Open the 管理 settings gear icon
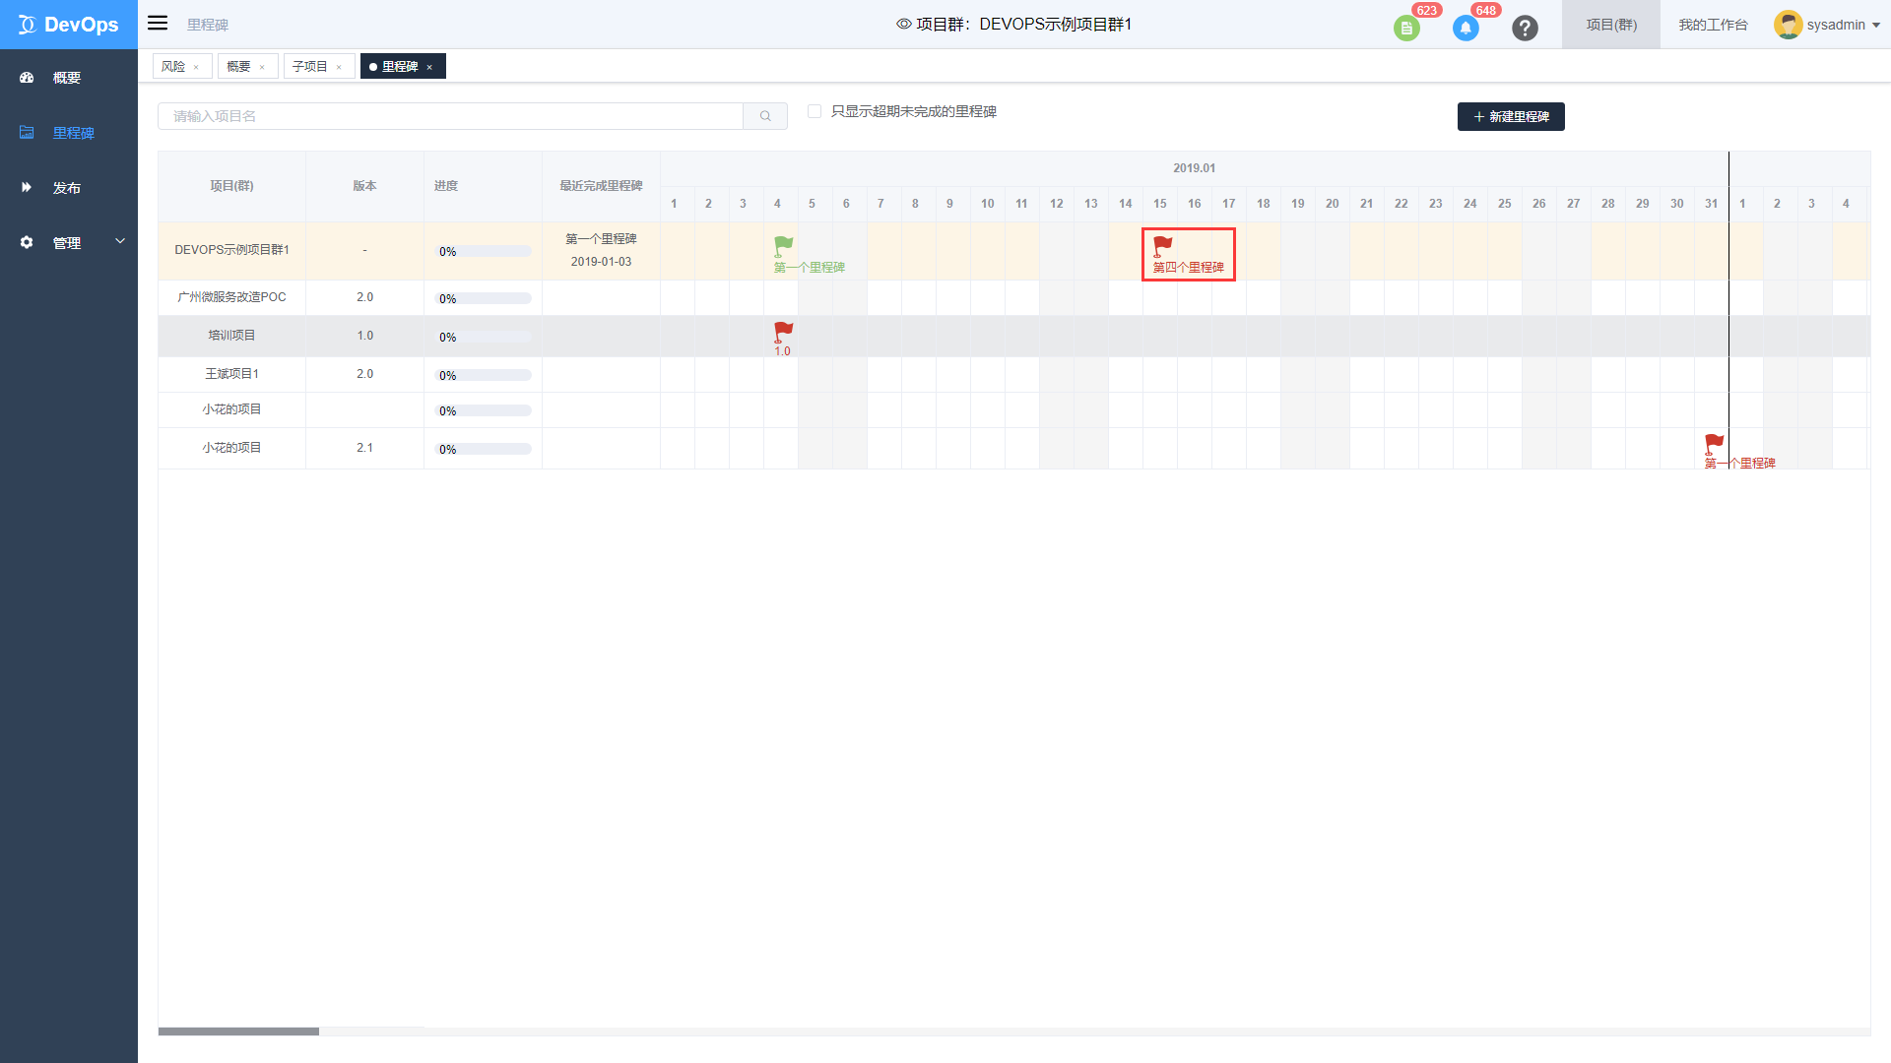 click(x=29, y=241)
